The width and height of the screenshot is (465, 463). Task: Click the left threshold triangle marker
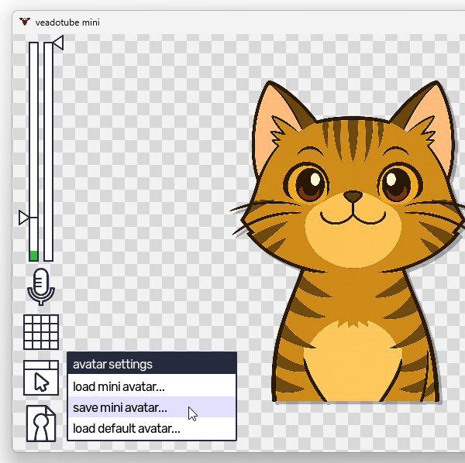pos(24,218)
